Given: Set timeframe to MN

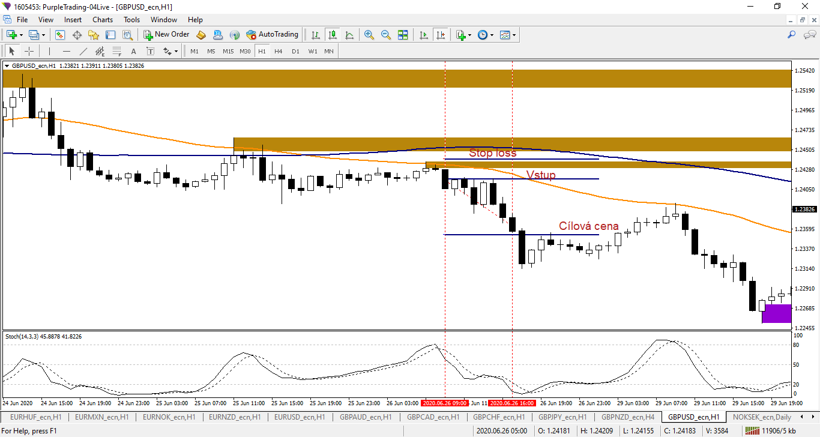Looking at the screenshot, I should pos(329,51).
